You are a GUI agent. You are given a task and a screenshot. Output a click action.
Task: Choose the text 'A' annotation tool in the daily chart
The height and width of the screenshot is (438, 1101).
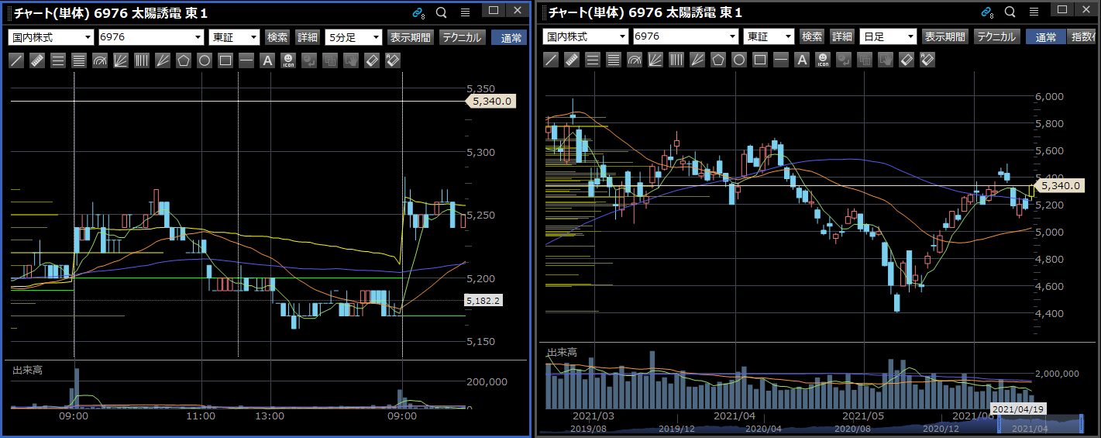(x=802, y=60)
